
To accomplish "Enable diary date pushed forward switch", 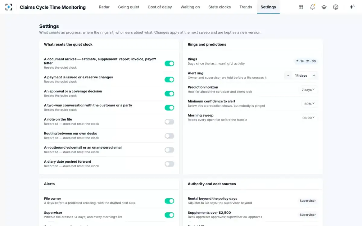I will pos(169,164).
